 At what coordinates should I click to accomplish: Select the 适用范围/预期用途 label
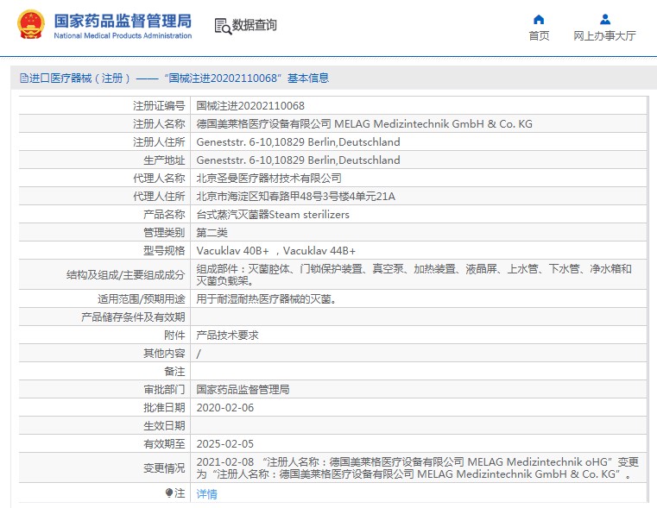142,298
